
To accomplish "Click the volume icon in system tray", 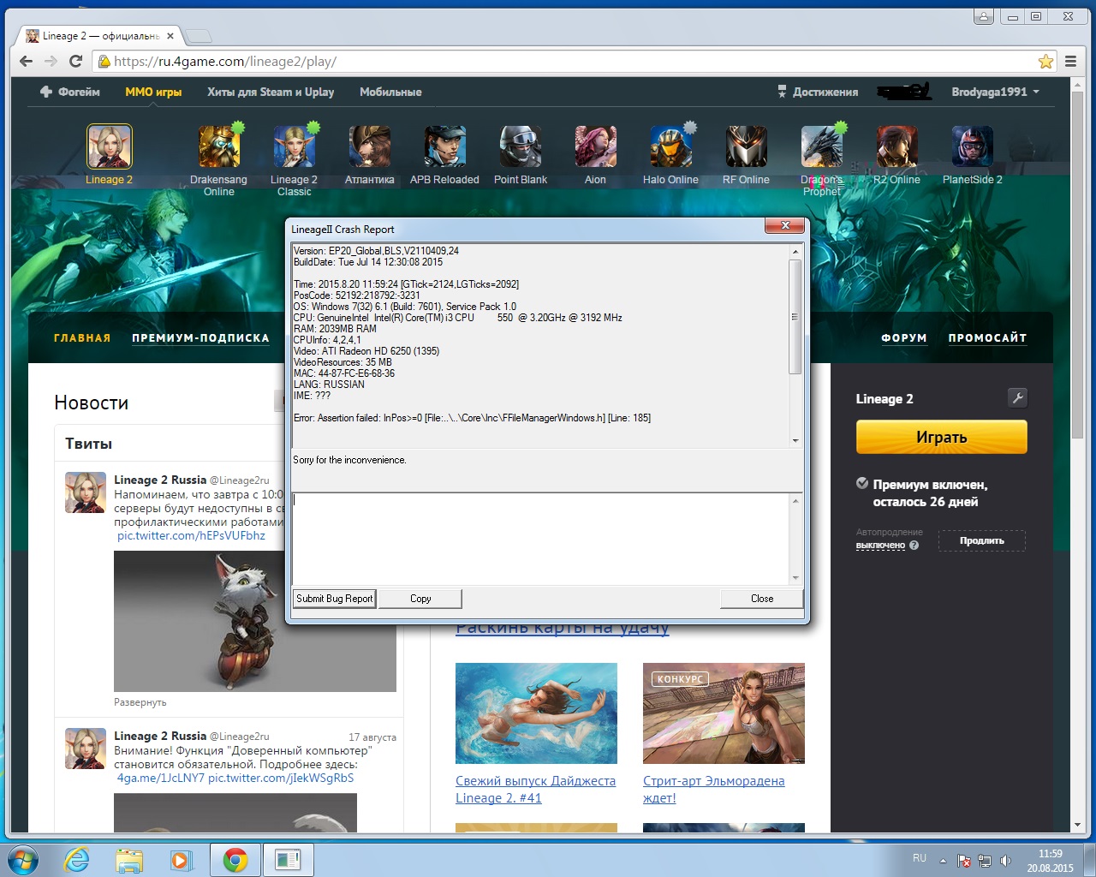I will click(1006, 861).
